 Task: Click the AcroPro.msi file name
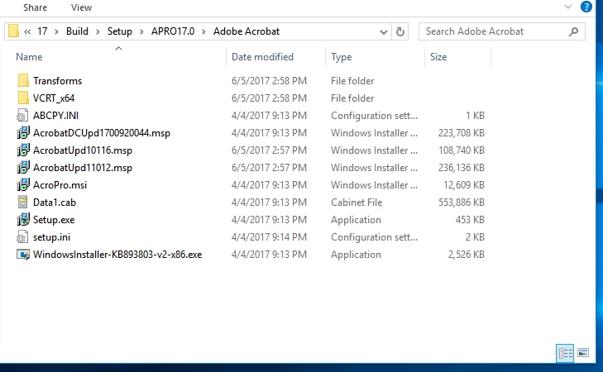click(x=60, y=185)
